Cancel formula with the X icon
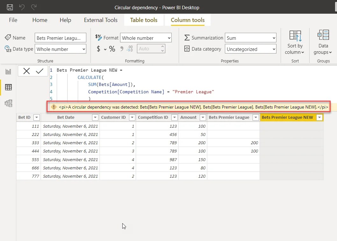Image resolution: width=337 pixels, height=241 pixels. [x=26, y=71]
